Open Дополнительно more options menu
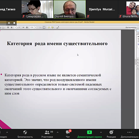139x139 pixels. pos(129,134)
